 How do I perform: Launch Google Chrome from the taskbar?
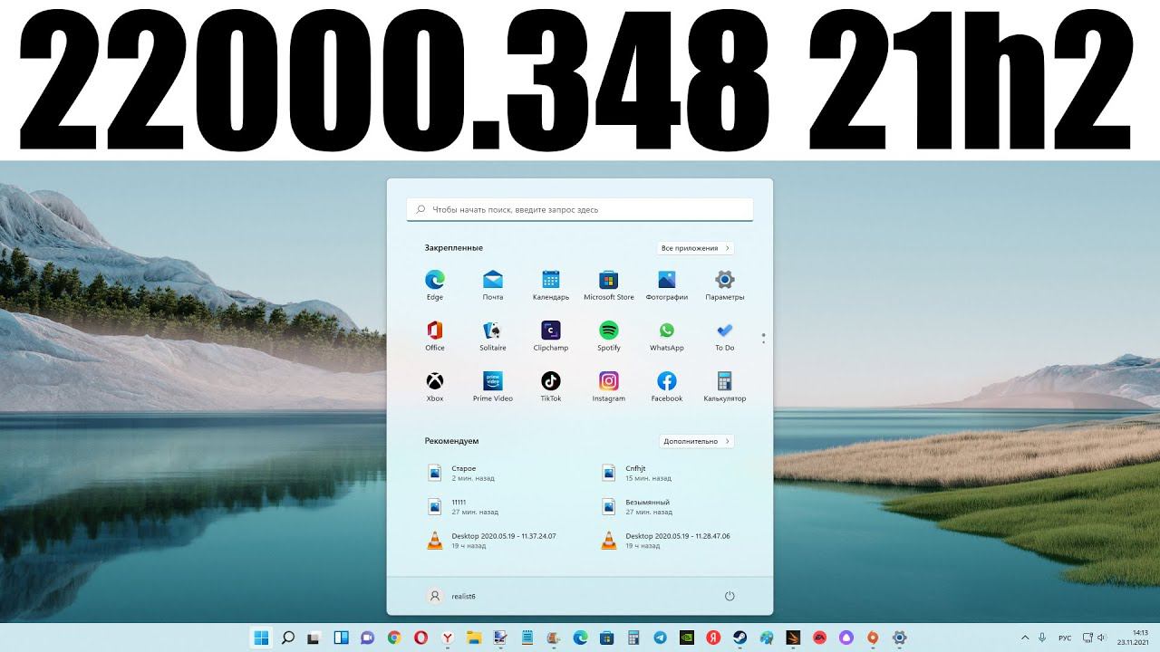point(394,638)
